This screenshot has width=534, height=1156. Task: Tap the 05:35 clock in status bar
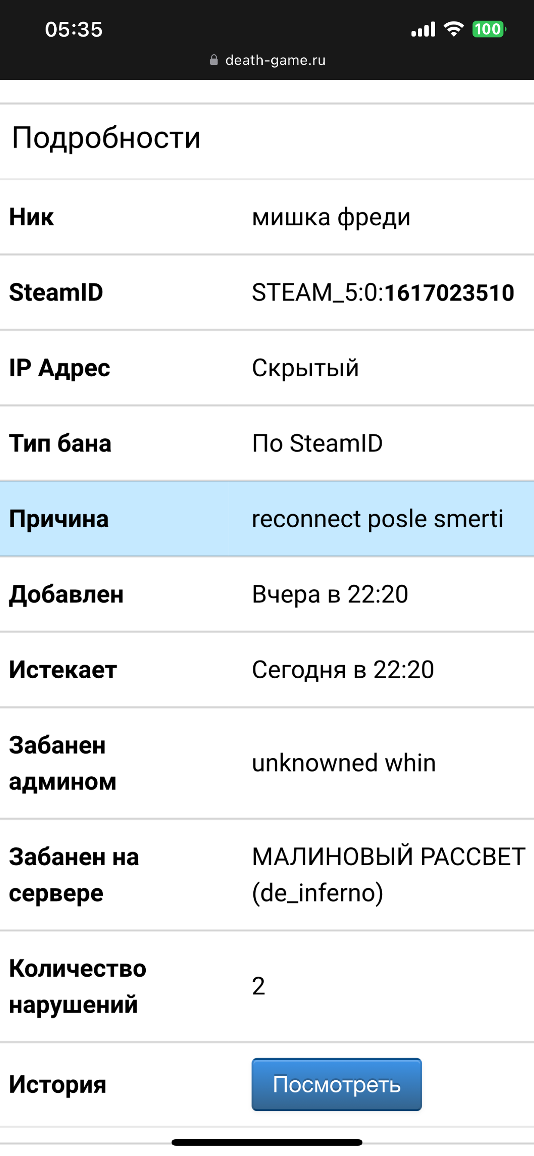[74, 29]
